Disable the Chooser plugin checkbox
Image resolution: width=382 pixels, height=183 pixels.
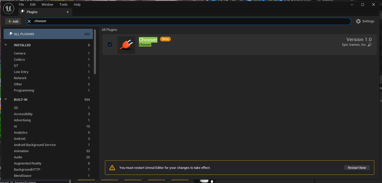pos(110,44)
